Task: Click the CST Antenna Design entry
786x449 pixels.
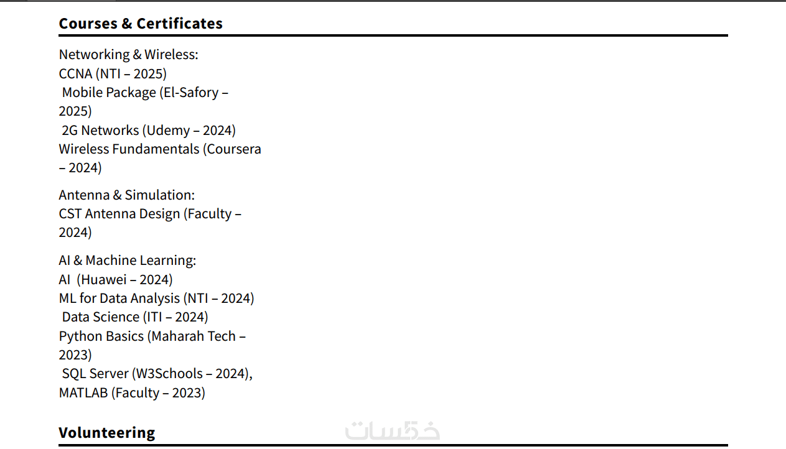Action: point(150,214)
